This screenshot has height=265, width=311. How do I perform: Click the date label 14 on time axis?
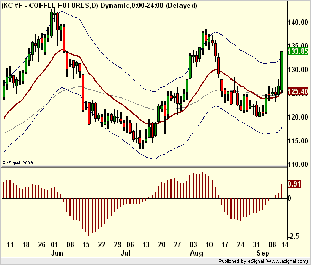pyautogui.click(x=285, y=244)
